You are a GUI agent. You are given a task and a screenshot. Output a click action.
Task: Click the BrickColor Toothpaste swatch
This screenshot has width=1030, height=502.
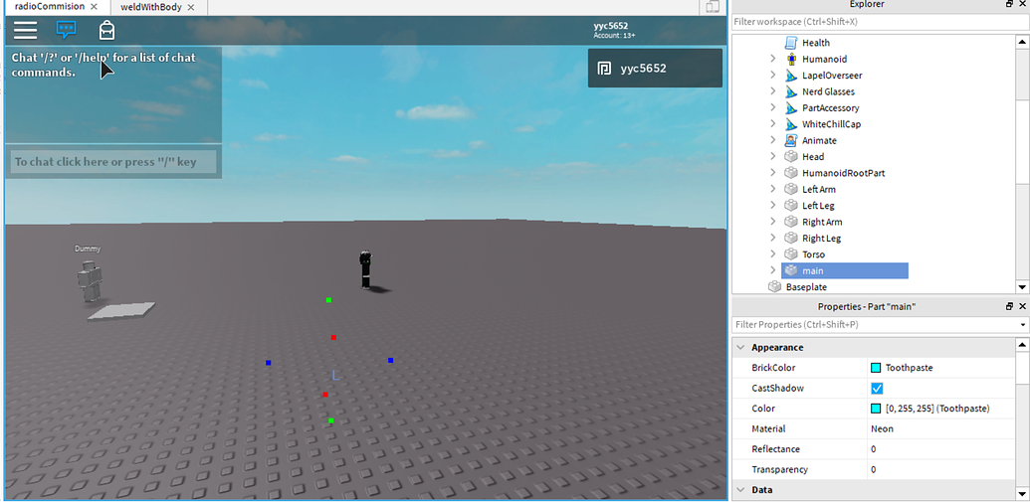click(x=876, y=368)
